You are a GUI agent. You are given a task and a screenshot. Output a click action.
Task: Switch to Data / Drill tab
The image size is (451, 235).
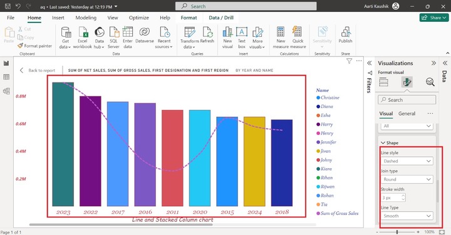click(221, 17)
